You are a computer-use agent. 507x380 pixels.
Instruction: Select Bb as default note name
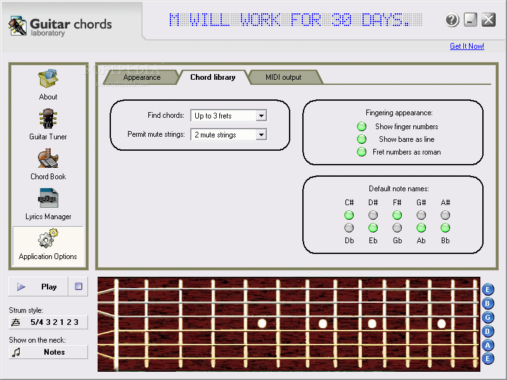coord(446,228)
